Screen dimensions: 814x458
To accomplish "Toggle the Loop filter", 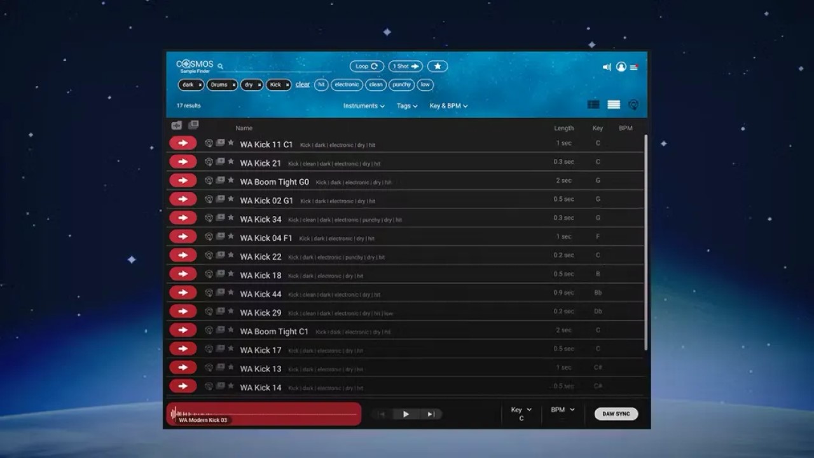I will pos(366,66).
